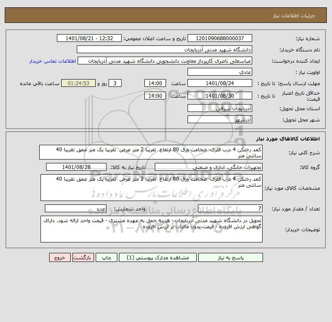
Task: Click label 'شهر محل تحویل:'
Action: point(301,120)
